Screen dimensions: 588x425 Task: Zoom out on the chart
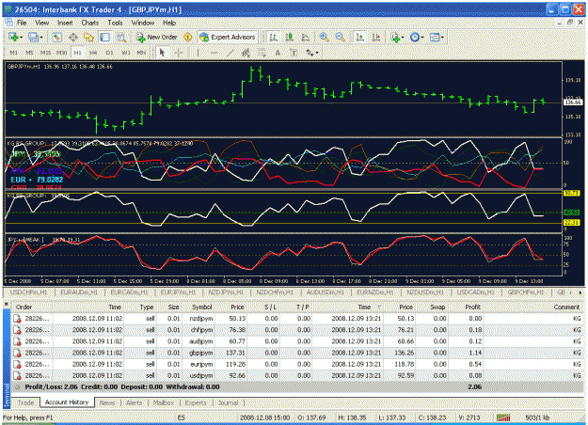coord(341,37)
